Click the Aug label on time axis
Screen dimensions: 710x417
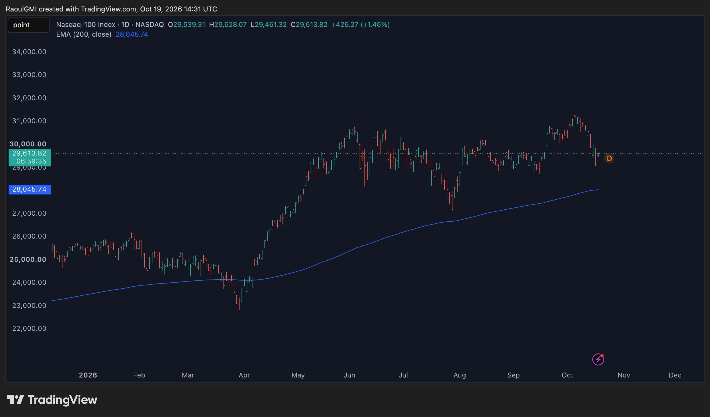click(x=460, y=375)
